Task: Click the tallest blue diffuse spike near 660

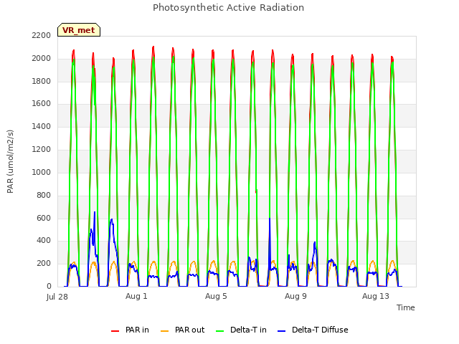Action: click(x=95, y=212)
